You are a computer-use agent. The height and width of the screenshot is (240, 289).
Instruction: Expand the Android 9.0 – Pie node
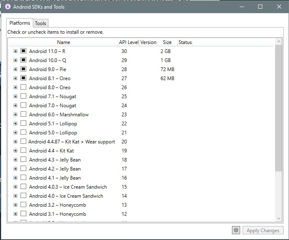[x=16, y=69]
